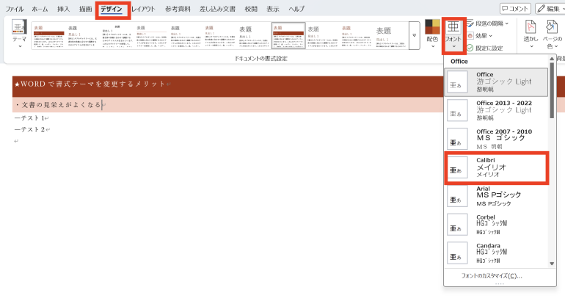Click the font list scrollbar thumb
This screenshot has width=565, height=301.
pos(552,90)
